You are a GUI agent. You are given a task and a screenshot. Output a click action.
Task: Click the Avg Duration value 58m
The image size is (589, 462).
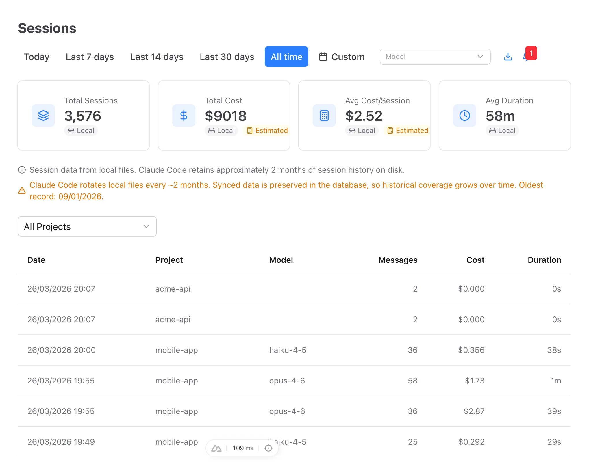[500, 116]
